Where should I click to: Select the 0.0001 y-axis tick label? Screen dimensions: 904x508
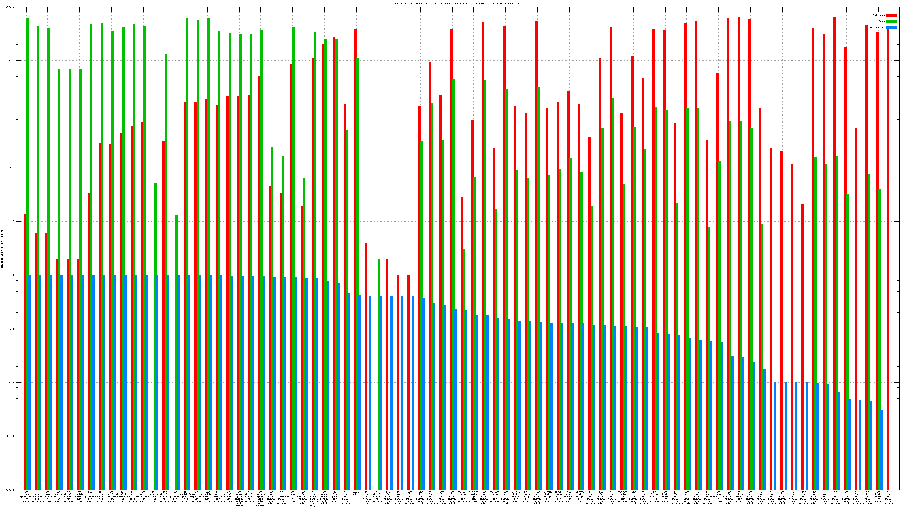[10, 490]
